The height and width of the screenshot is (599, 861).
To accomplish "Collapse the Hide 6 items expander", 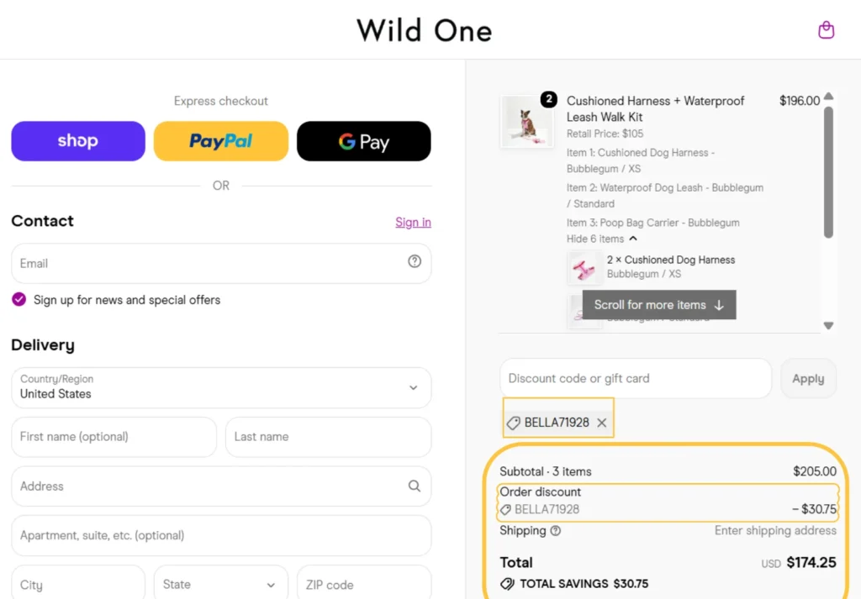I will point(602,239).
